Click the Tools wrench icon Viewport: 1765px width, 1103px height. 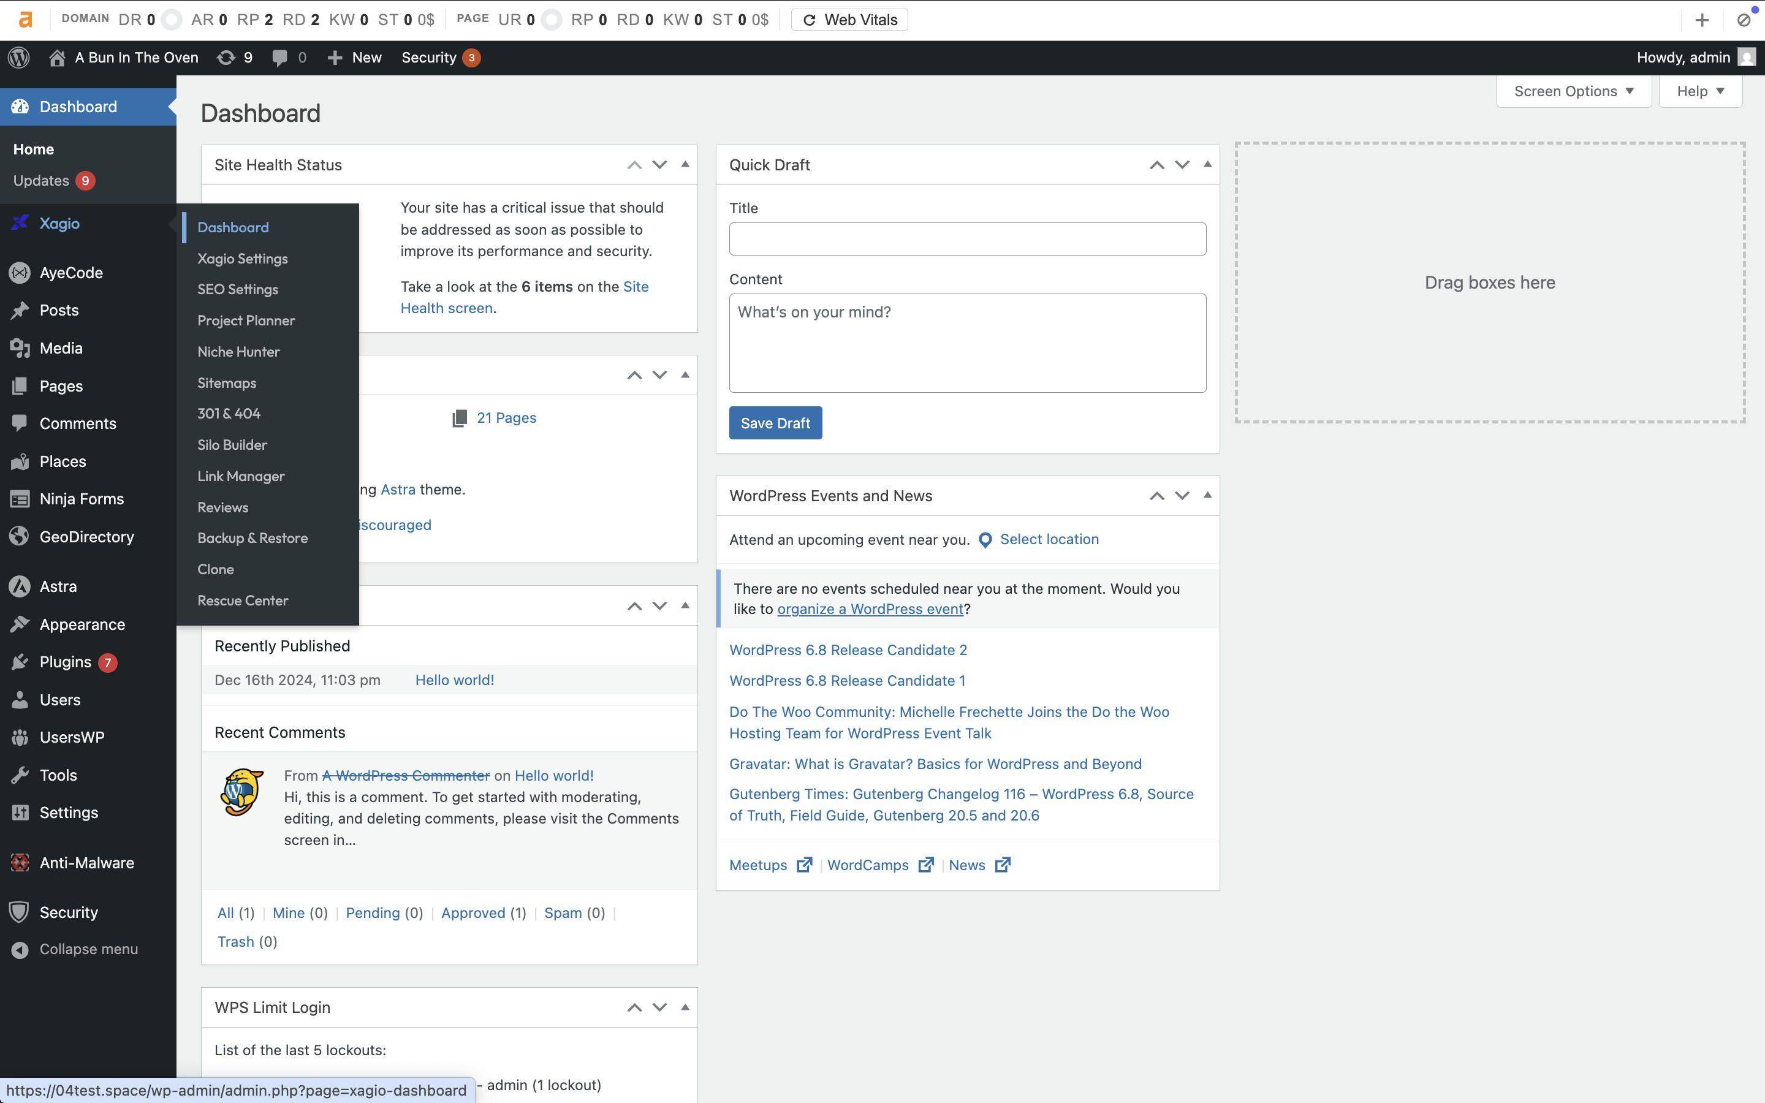click(x=20, y=775)
